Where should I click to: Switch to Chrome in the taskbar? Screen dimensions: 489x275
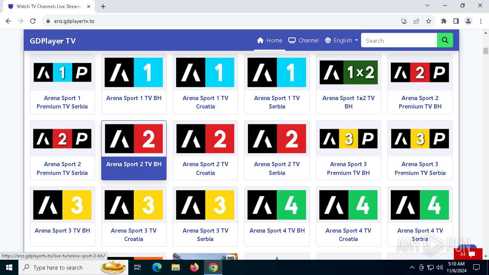pos(213,267)
